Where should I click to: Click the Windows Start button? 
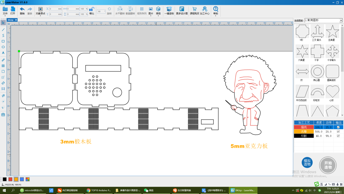pos(4,190)
